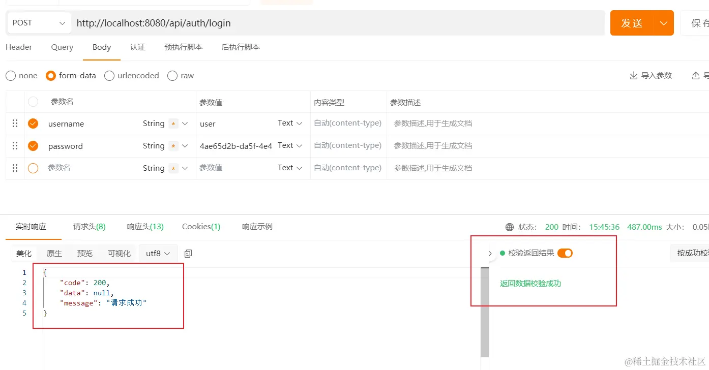Image resolution: width=709 pixels, height=370 pixels.
Task: Click the drag handle for password row
Action: (15, 146)
